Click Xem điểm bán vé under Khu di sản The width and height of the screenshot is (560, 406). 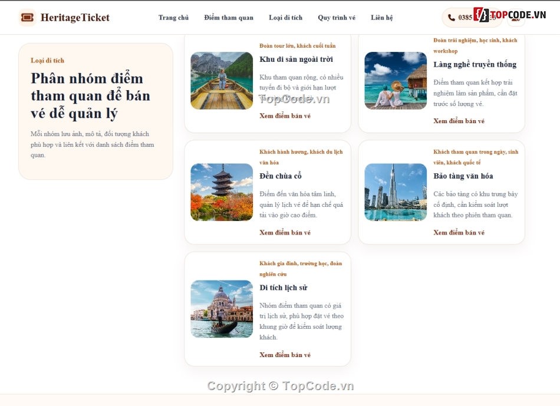click(x=285, y=115)
